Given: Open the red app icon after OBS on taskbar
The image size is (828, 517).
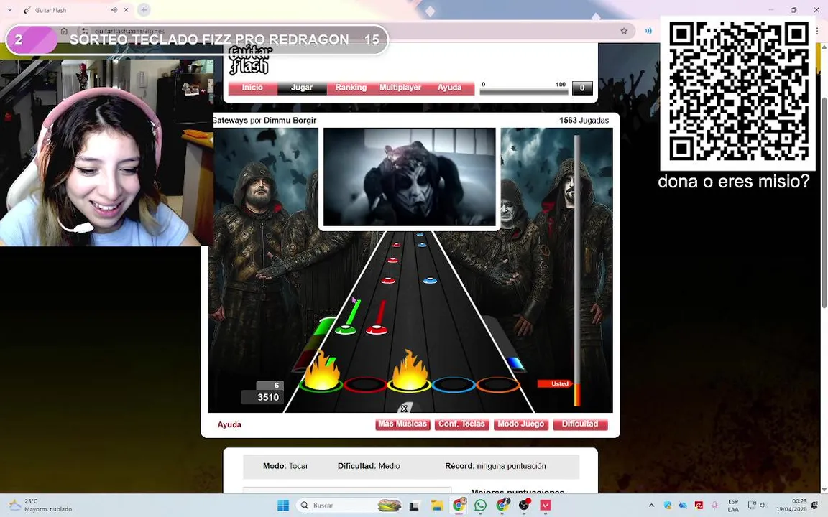Looking at the screenshot, I should (546, 506).
